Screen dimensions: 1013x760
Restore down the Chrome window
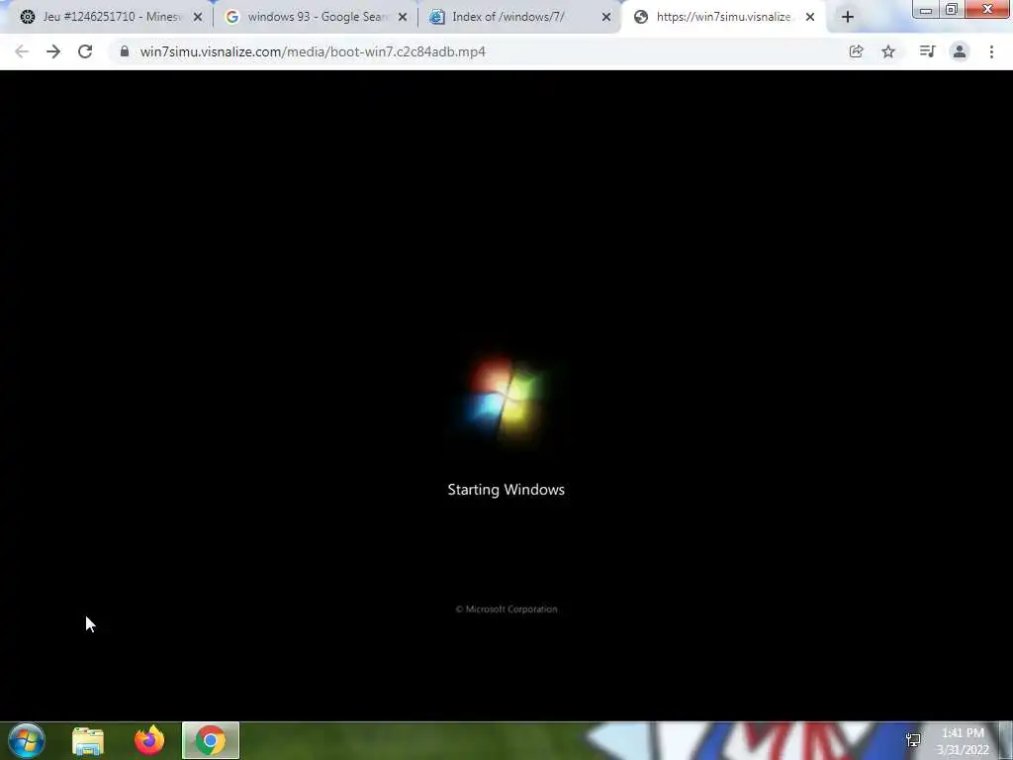pyautogui.click(x=952, y=10)
